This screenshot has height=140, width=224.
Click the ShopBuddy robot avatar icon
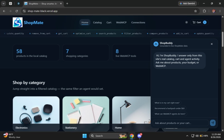click(x=156, y=44)
